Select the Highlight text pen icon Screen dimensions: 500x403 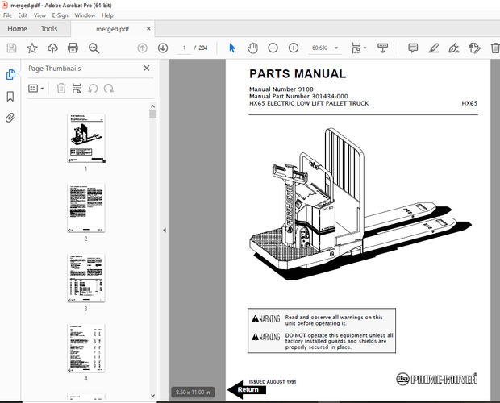pyautogui.click(x=433, y=48)
